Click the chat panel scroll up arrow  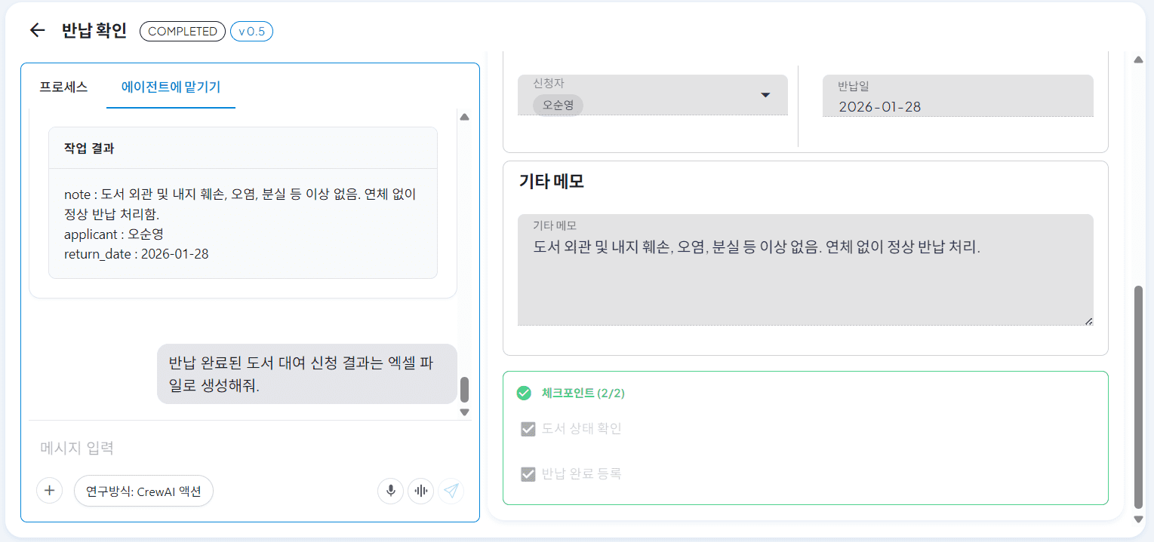[465, 117]
